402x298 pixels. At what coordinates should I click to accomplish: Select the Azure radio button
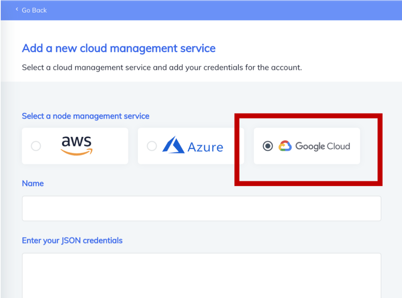pos(152,146)
